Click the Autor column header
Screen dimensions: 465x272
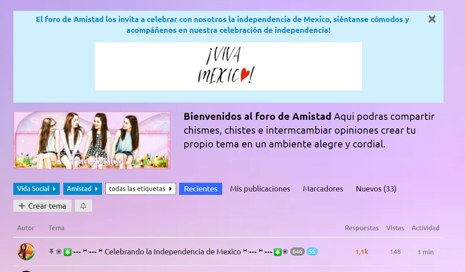coord(25,228)
